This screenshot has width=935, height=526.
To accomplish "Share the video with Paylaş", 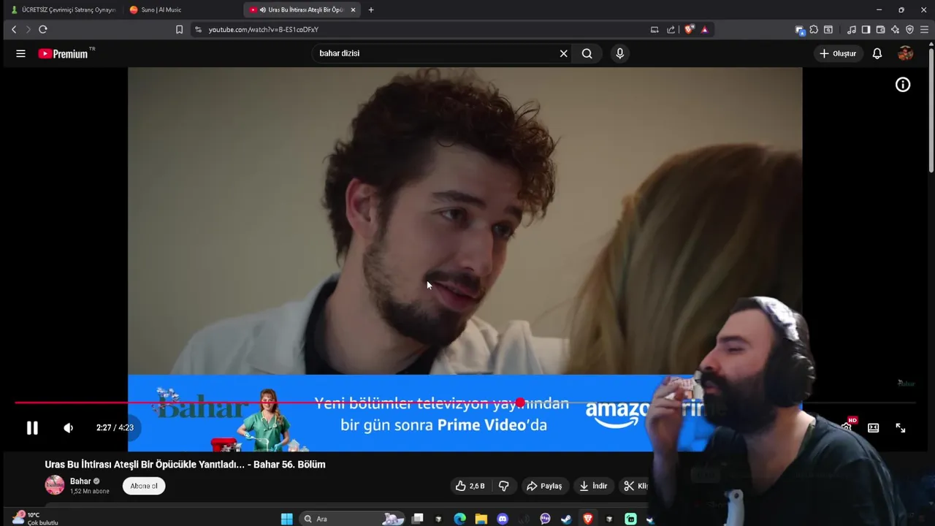I will [545, 486].
